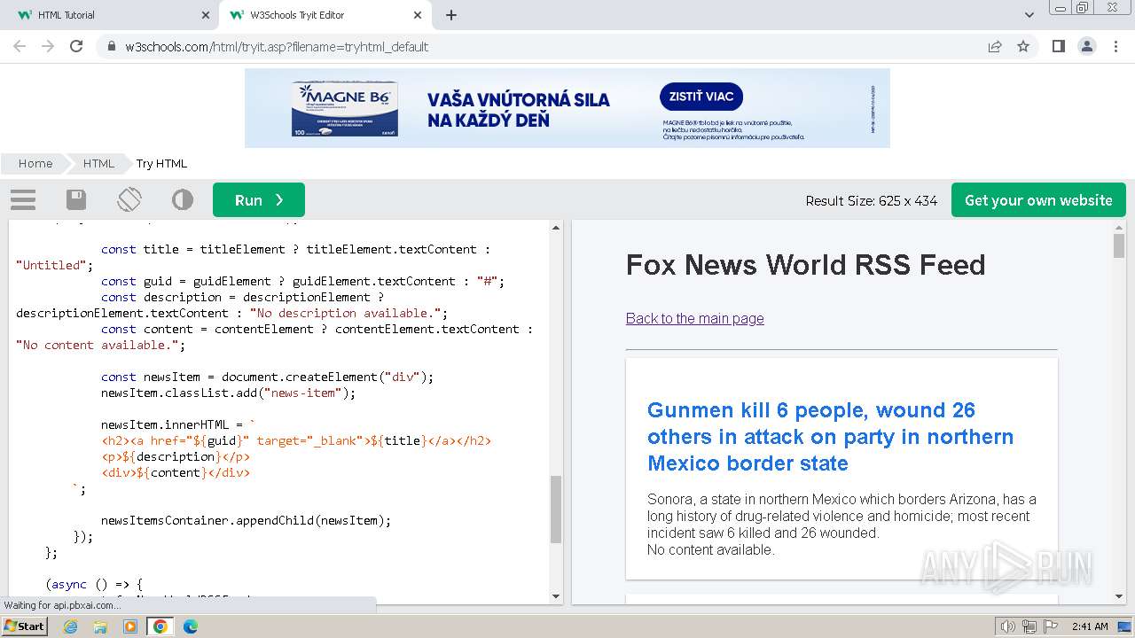The height and width of the screenshot is (638, 1135).
Task: Click the result pane scroll down arrow
Action: pos(1119,596)
